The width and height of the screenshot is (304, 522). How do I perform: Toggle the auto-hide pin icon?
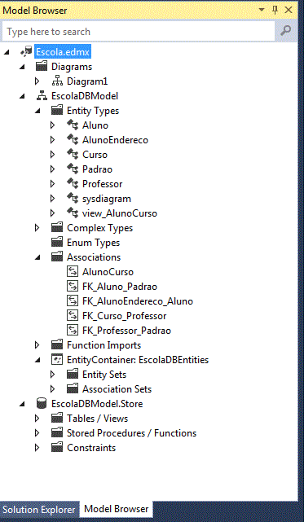[x=275, y=11]
